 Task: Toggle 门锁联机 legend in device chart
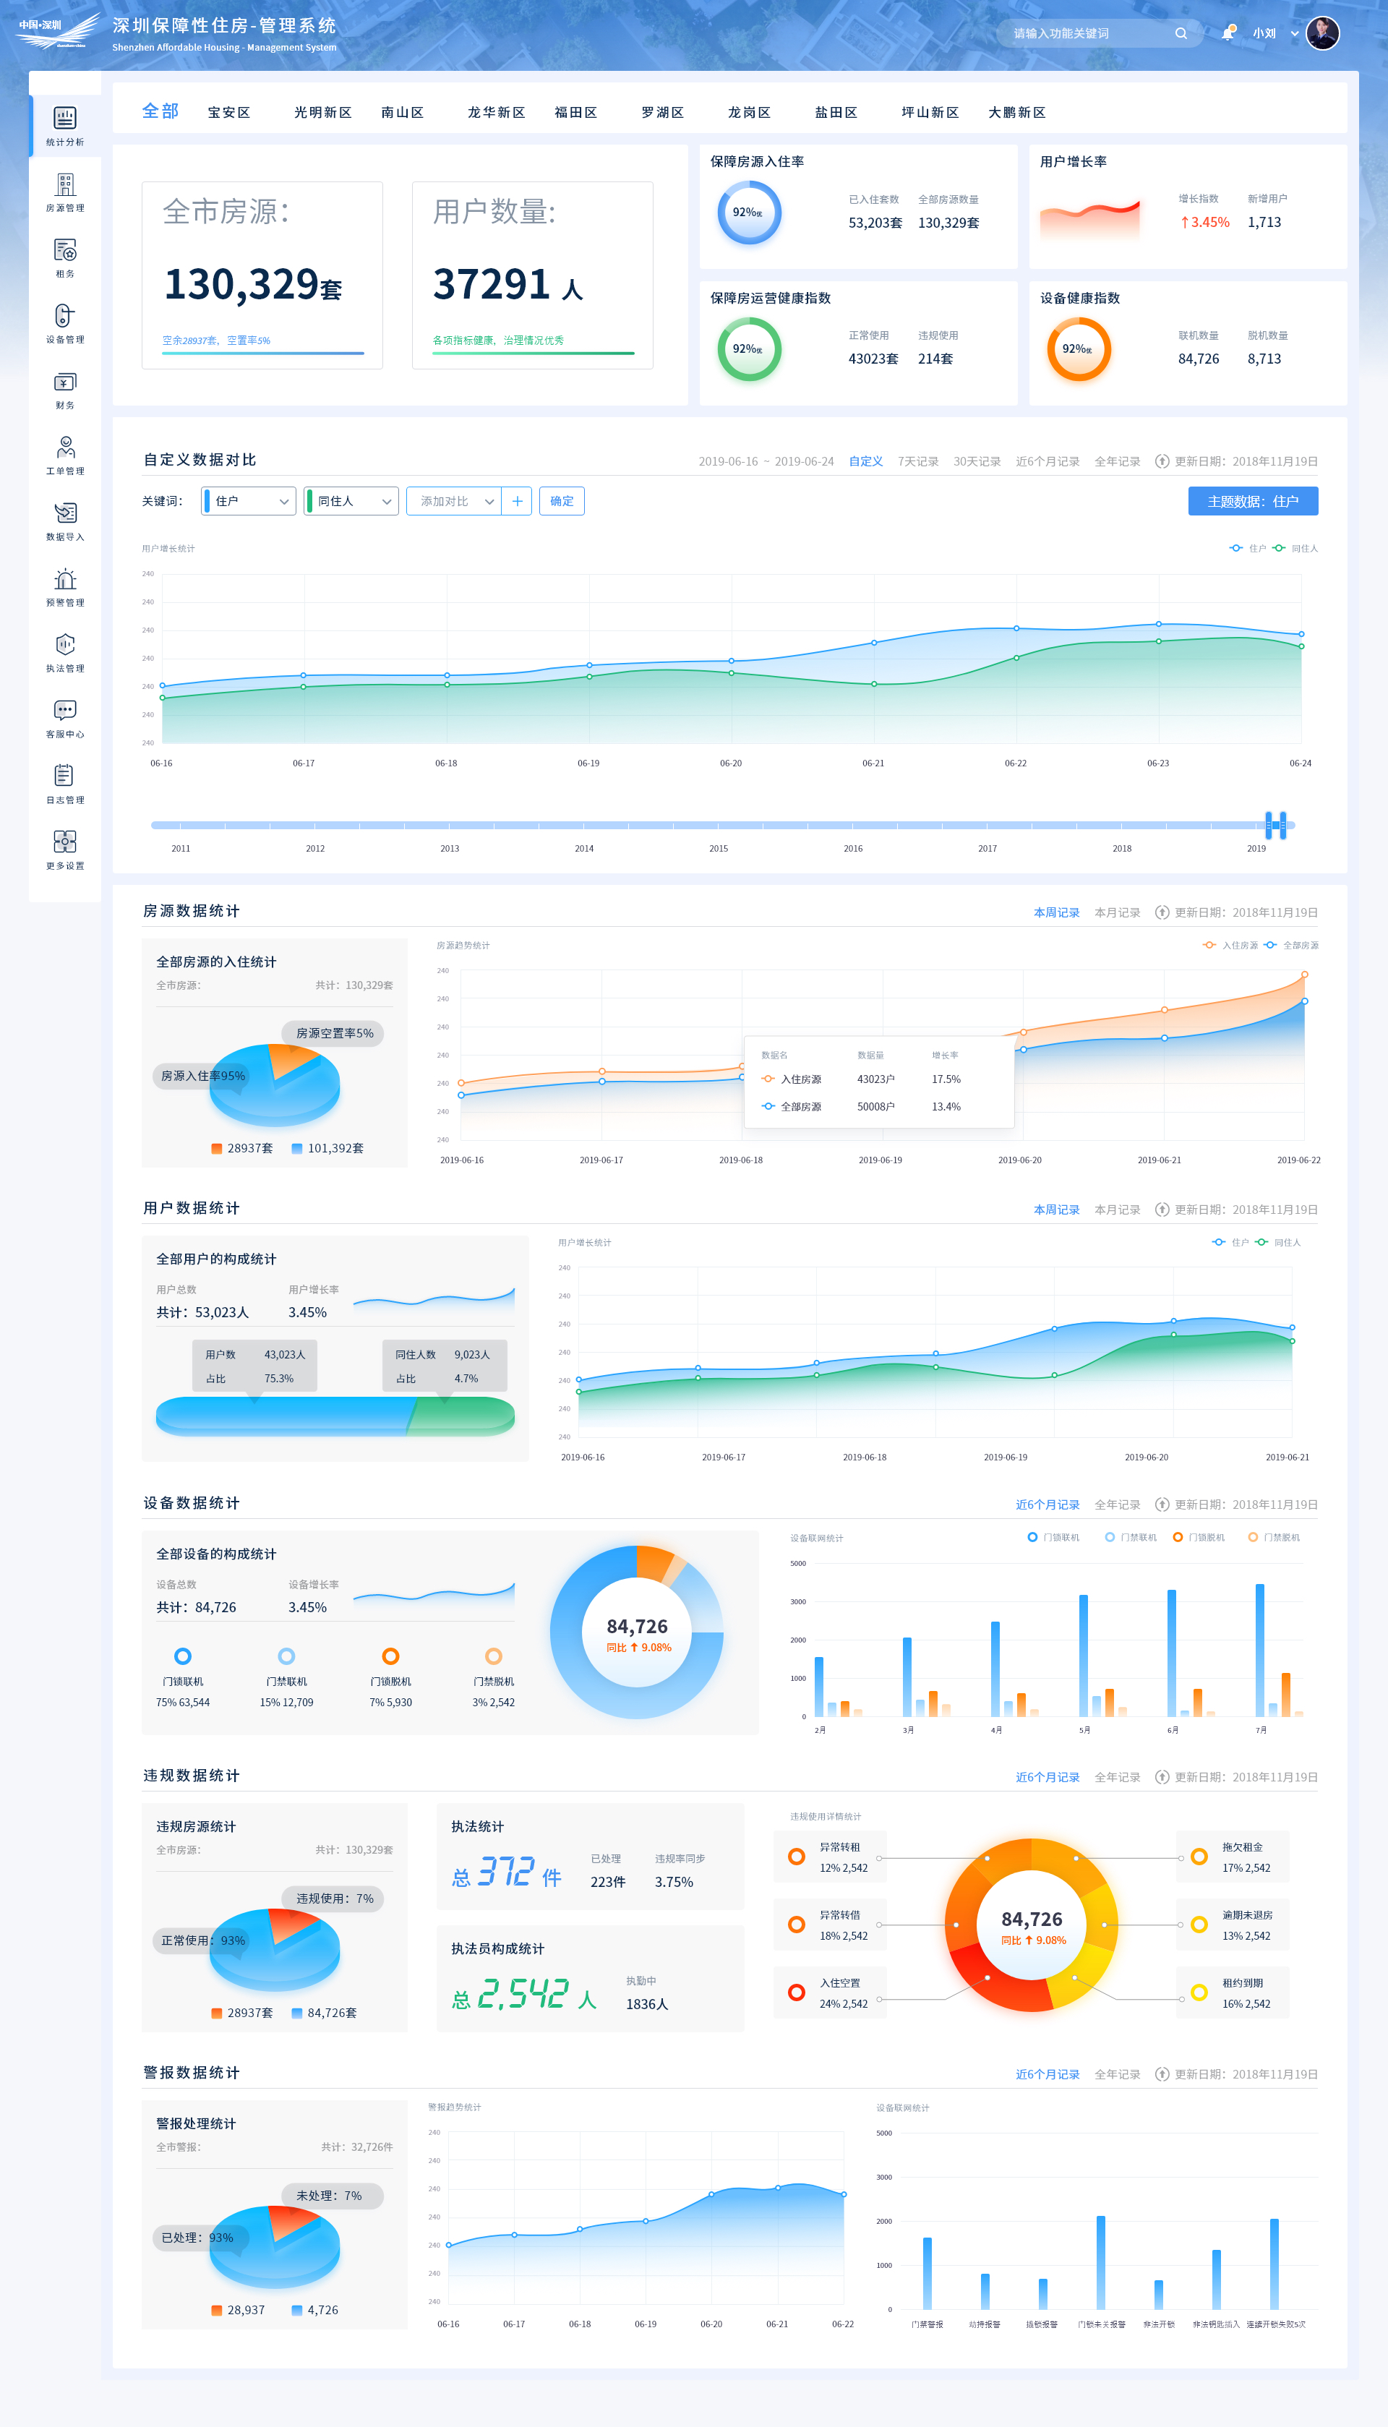(x=1053, y=1536)
